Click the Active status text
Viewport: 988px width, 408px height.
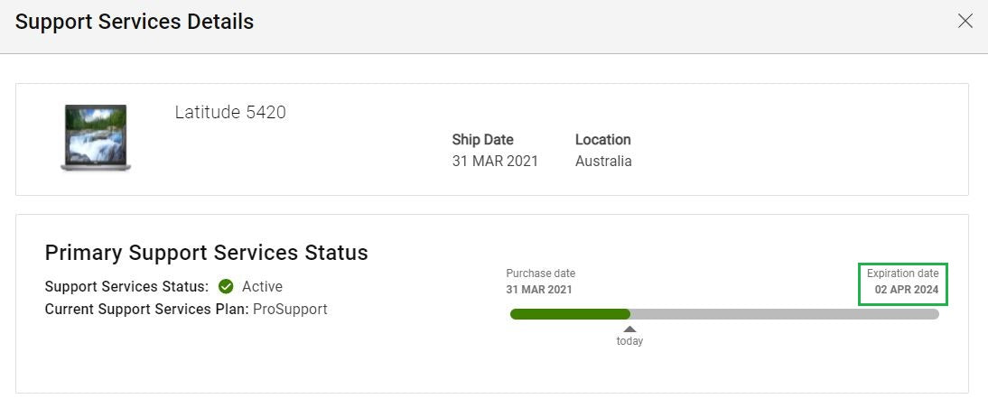point(262,286)
